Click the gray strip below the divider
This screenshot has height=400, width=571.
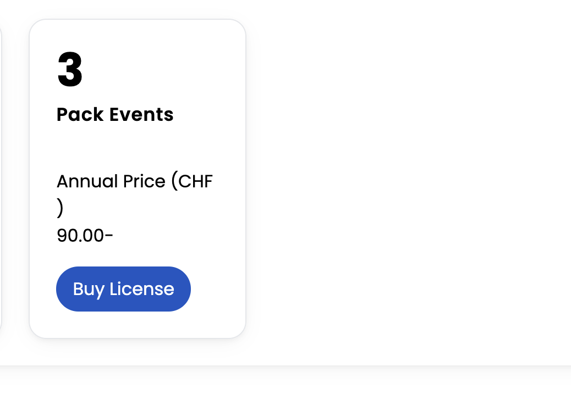coord(285,385)
